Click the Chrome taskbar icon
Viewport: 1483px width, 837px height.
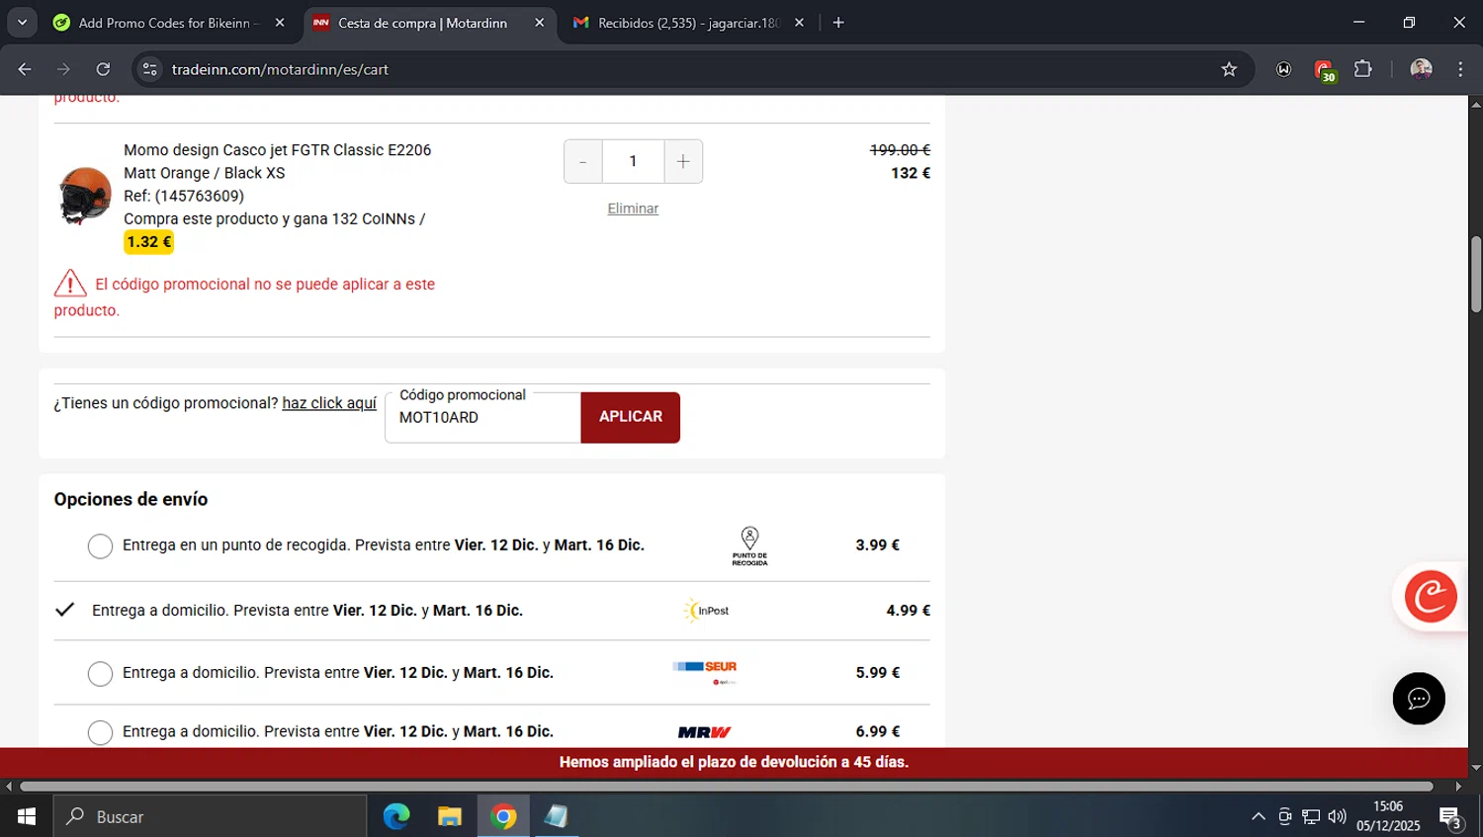click(x=503, y=816)
